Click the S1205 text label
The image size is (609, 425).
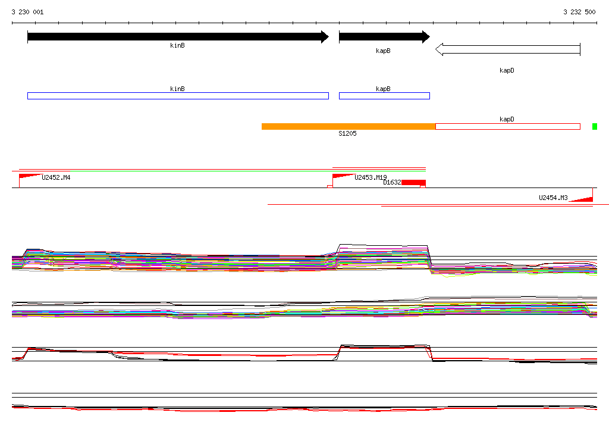347,133
